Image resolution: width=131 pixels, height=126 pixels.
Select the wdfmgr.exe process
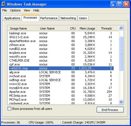pos(61,80)
